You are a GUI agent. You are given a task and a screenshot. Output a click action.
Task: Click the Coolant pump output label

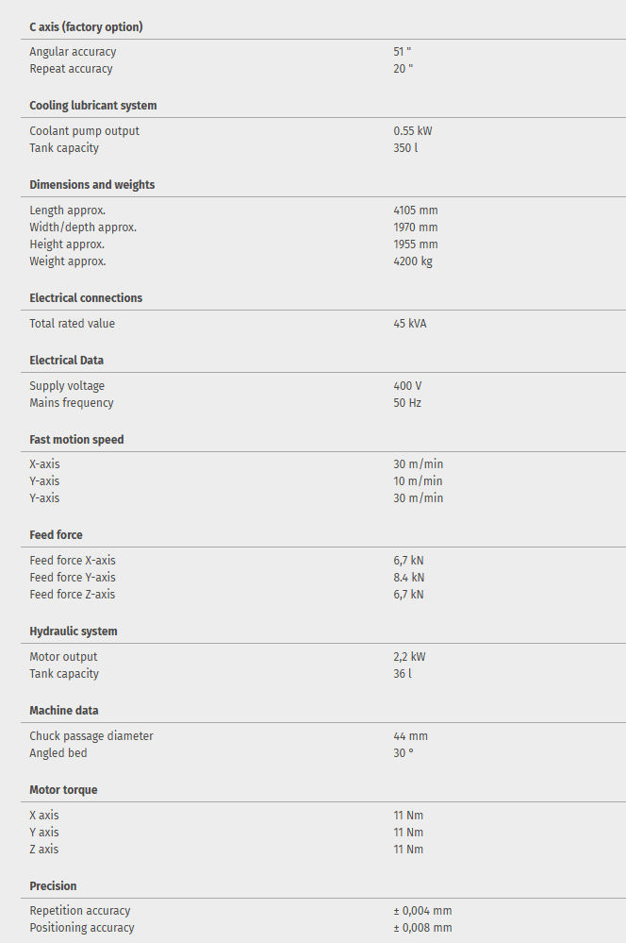84,131
